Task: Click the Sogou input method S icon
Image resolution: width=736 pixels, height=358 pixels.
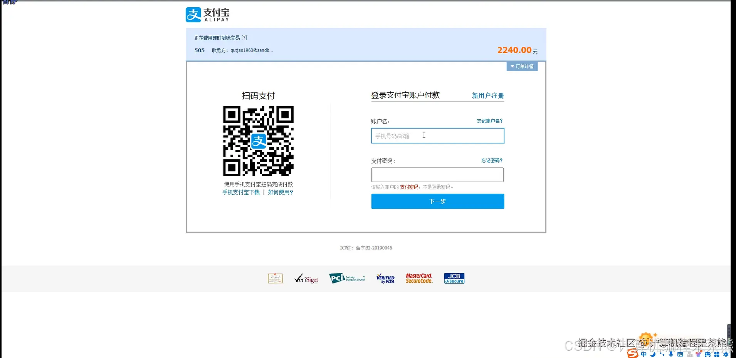Action: coord(633,353)
